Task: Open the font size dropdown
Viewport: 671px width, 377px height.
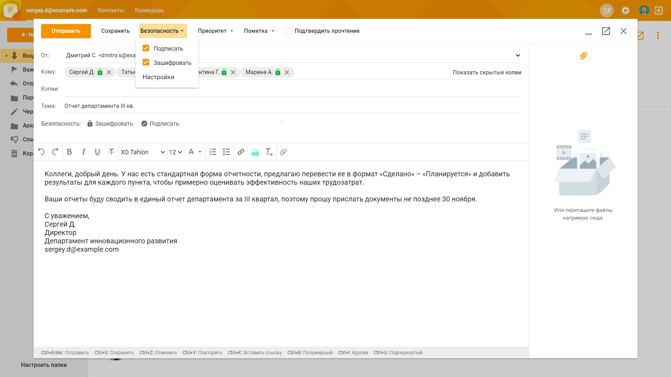Action: pos(175,152)
